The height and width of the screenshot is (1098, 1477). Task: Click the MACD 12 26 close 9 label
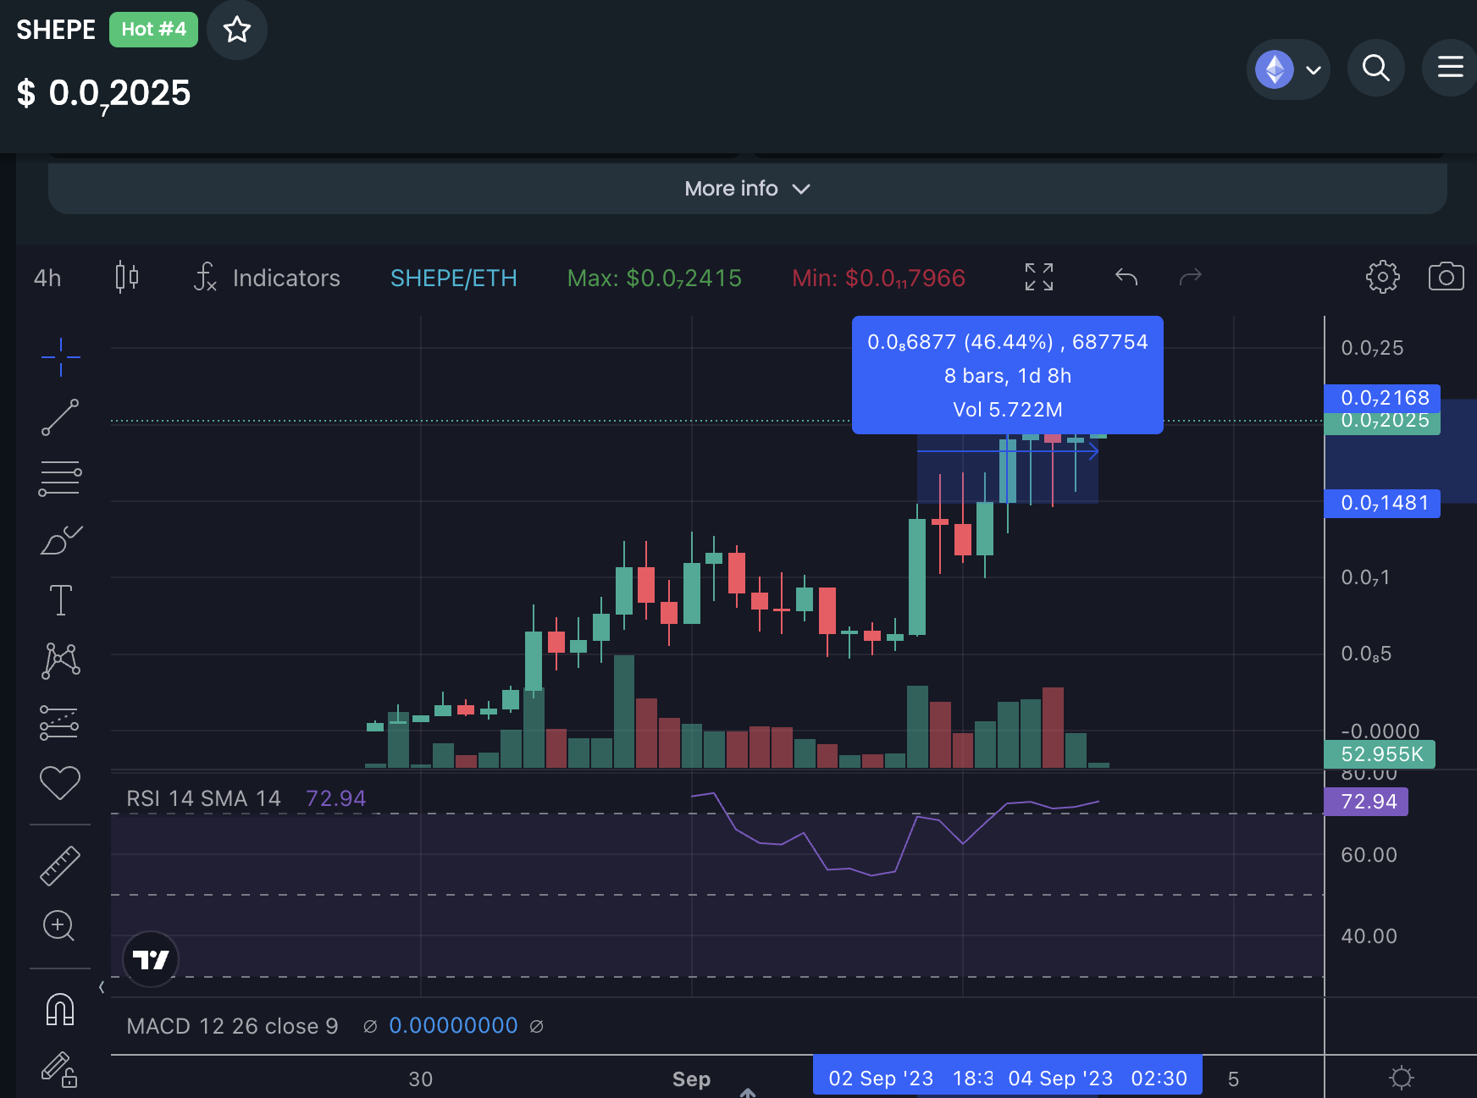[232, 1026]
